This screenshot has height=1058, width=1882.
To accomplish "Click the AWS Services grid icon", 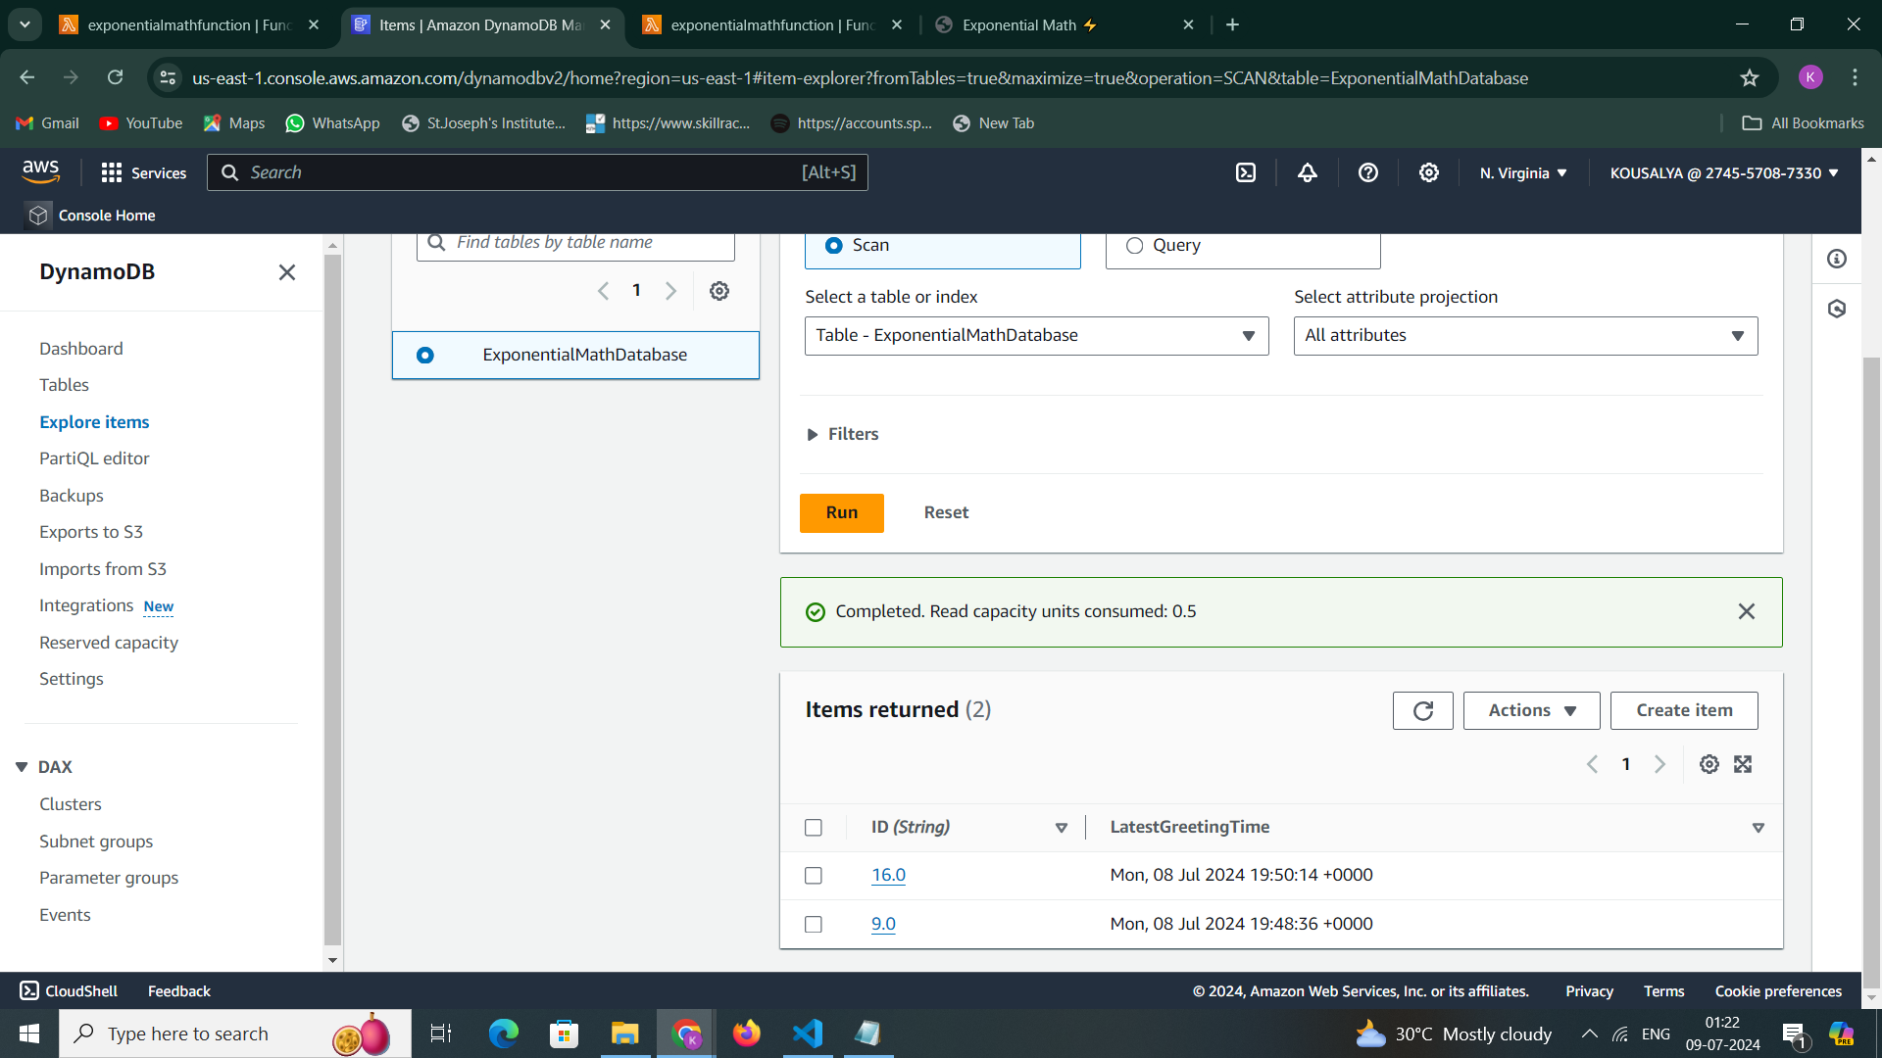I will [x=112, y=173].
